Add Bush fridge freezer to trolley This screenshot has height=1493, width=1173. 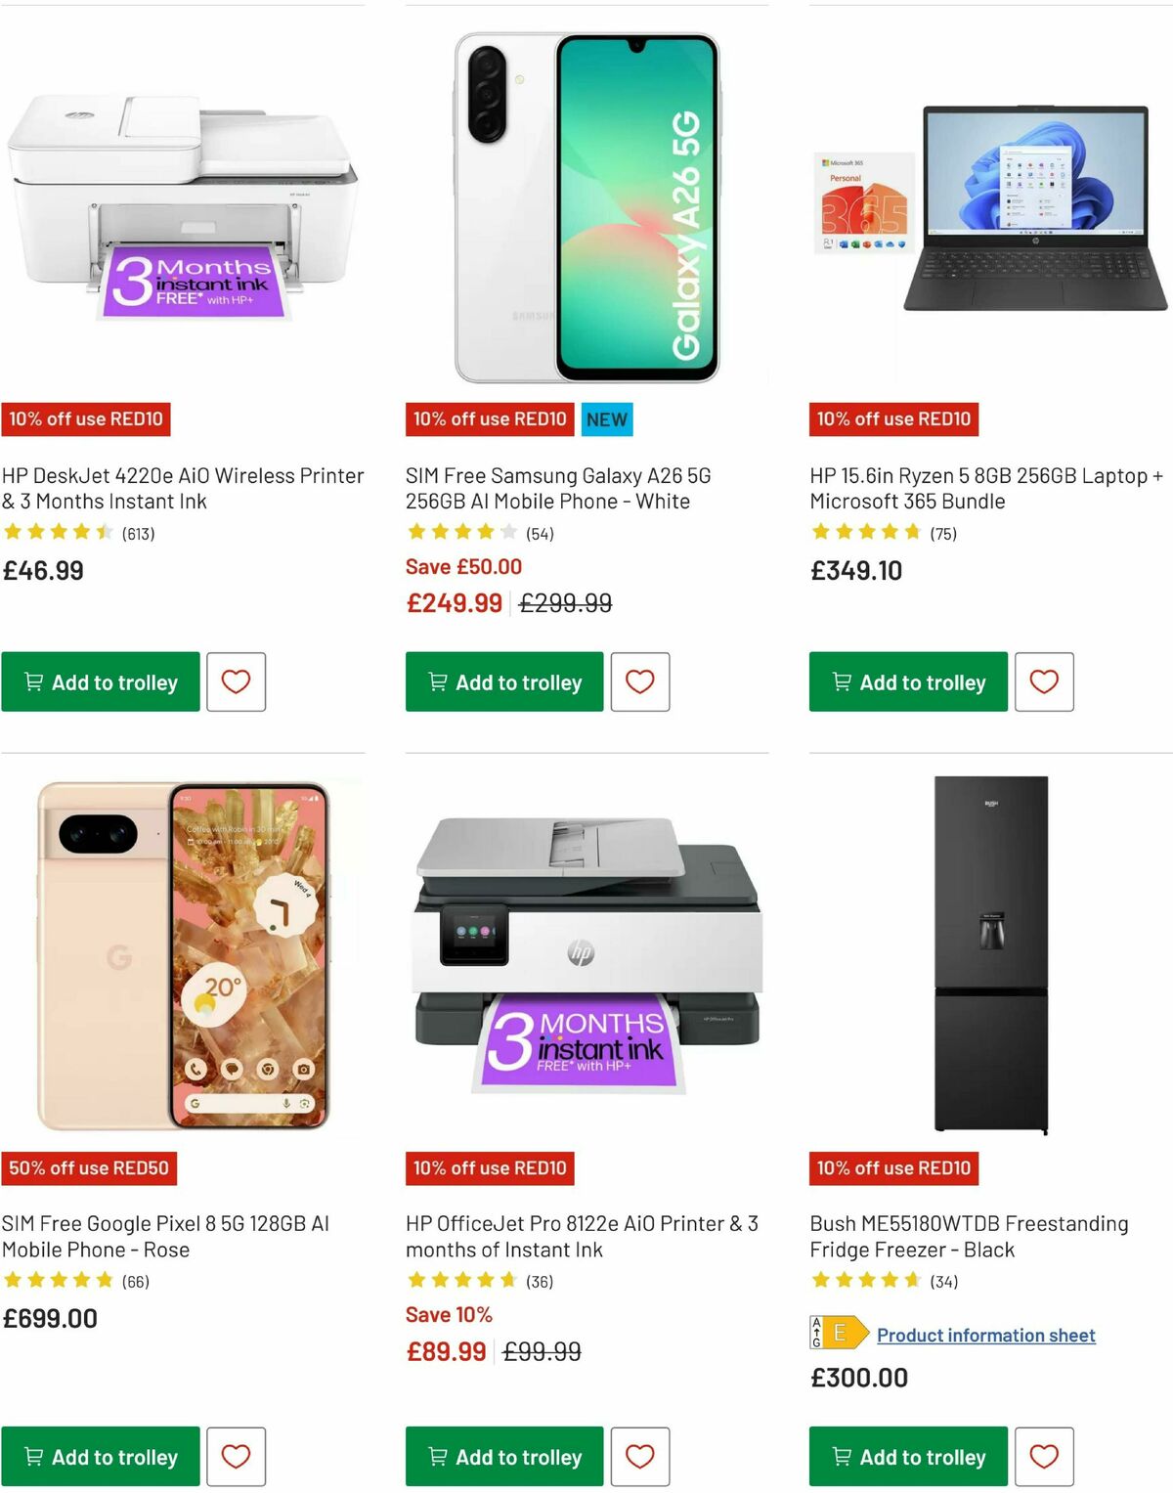click(x=908, y=1456)
